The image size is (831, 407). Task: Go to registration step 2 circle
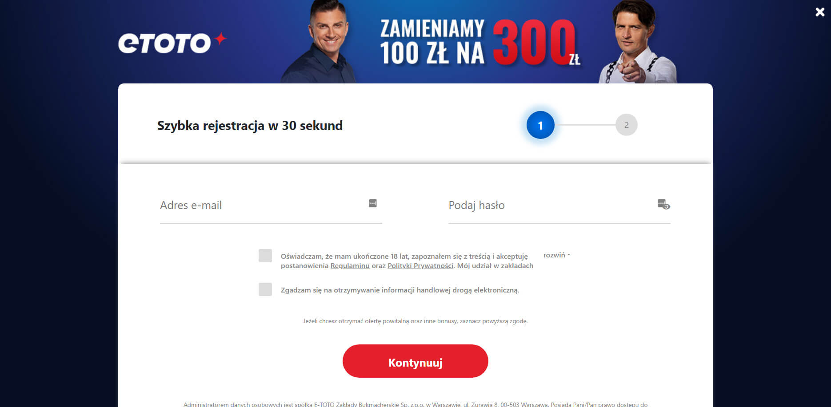[x=627, y=125]
